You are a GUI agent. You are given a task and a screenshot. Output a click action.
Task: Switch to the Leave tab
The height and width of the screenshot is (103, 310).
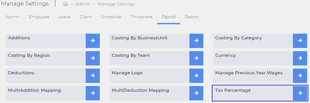[x=64, y=17]
